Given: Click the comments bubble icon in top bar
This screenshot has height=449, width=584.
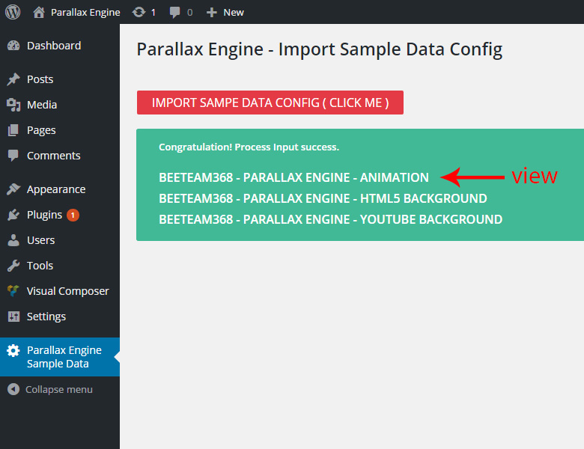Looking at the screenshot, I should (x=174, y=12).
